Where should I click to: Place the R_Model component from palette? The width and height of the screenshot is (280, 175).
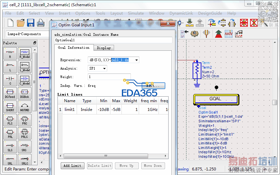(x=25, y=53)
